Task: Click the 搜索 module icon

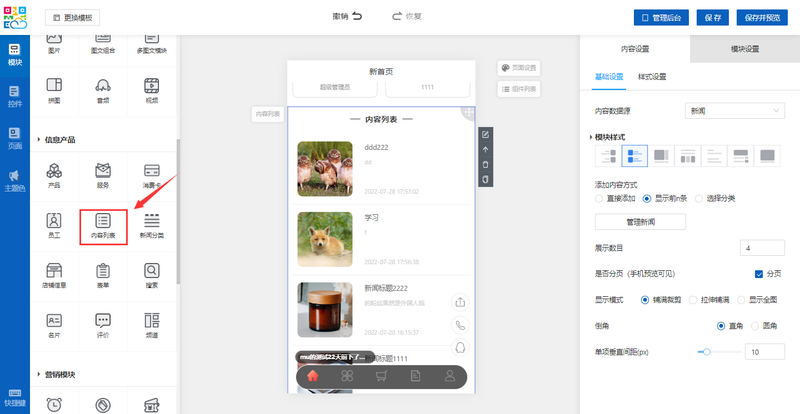Action: [x=152, y=271]
